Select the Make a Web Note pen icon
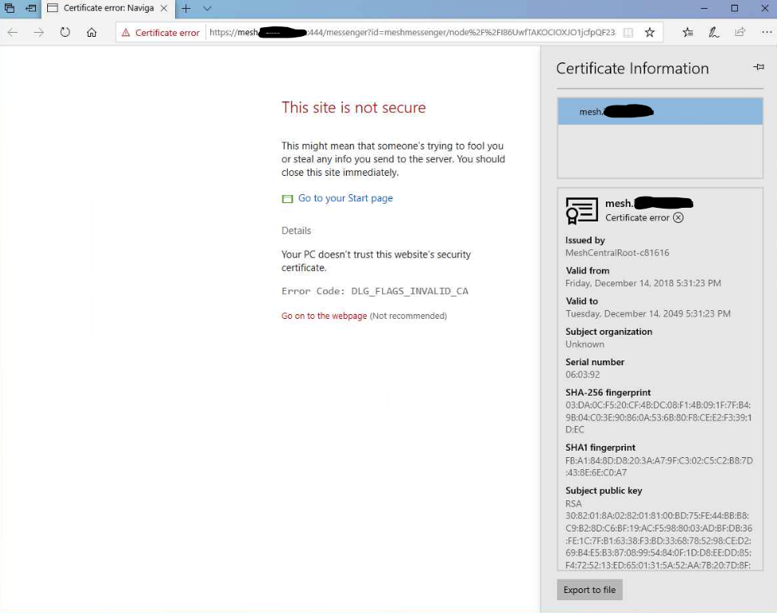 (x=713, y=32)
